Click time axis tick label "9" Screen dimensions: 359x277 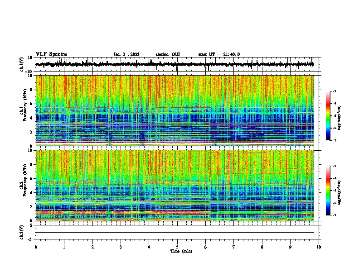click(x=290, y=247)
